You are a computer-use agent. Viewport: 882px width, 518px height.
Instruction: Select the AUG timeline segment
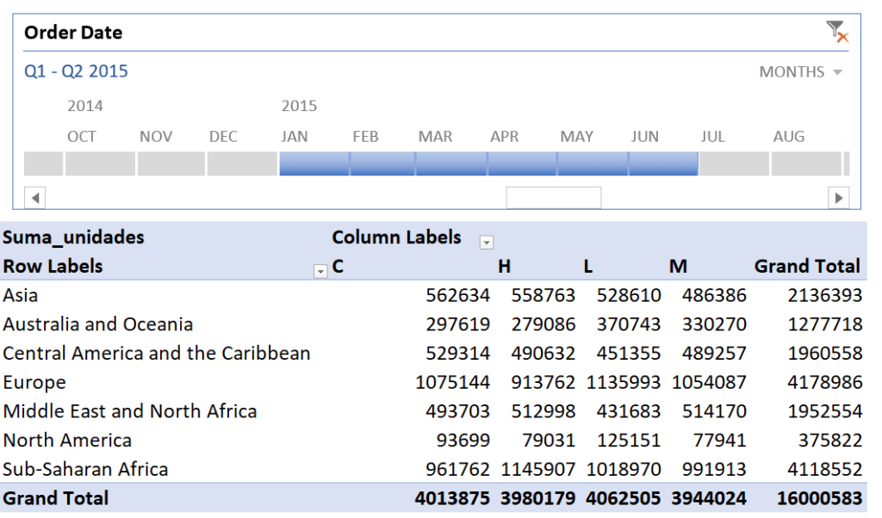pyautogui.click(x=806, y=163)
